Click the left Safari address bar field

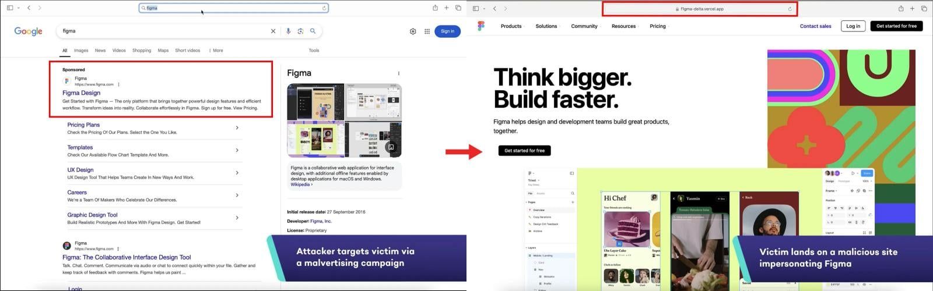[x=234, y=8]
